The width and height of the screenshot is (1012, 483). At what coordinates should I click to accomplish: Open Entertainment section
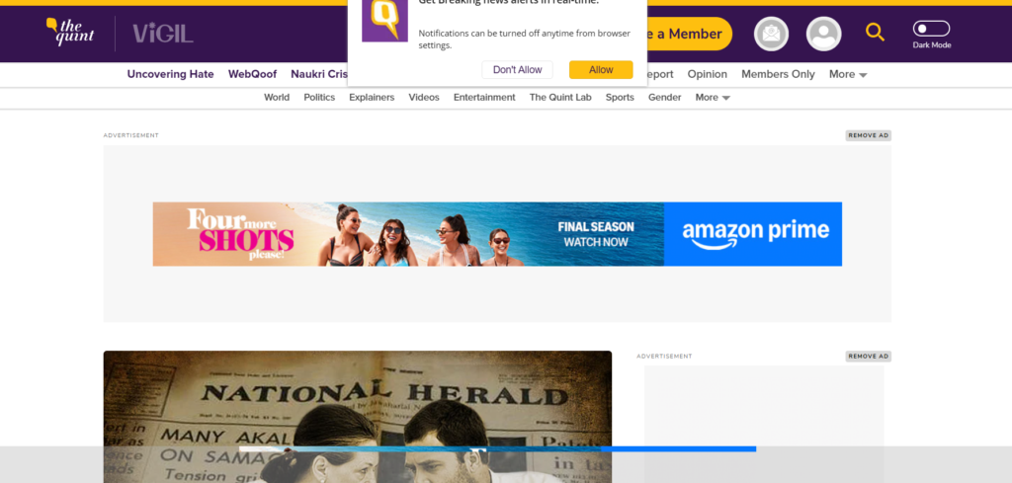click(x=484, y=98)
